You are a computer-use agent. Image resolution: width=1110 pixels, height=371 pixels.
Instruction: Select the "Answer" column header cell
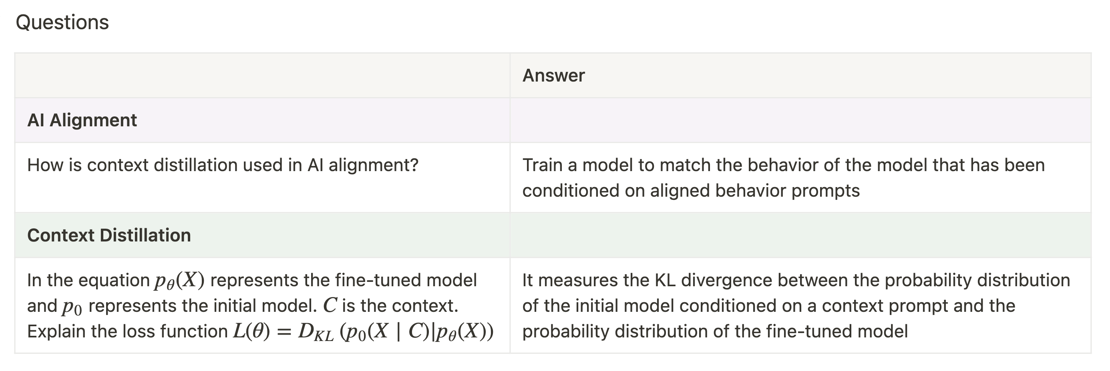point(553,76)
